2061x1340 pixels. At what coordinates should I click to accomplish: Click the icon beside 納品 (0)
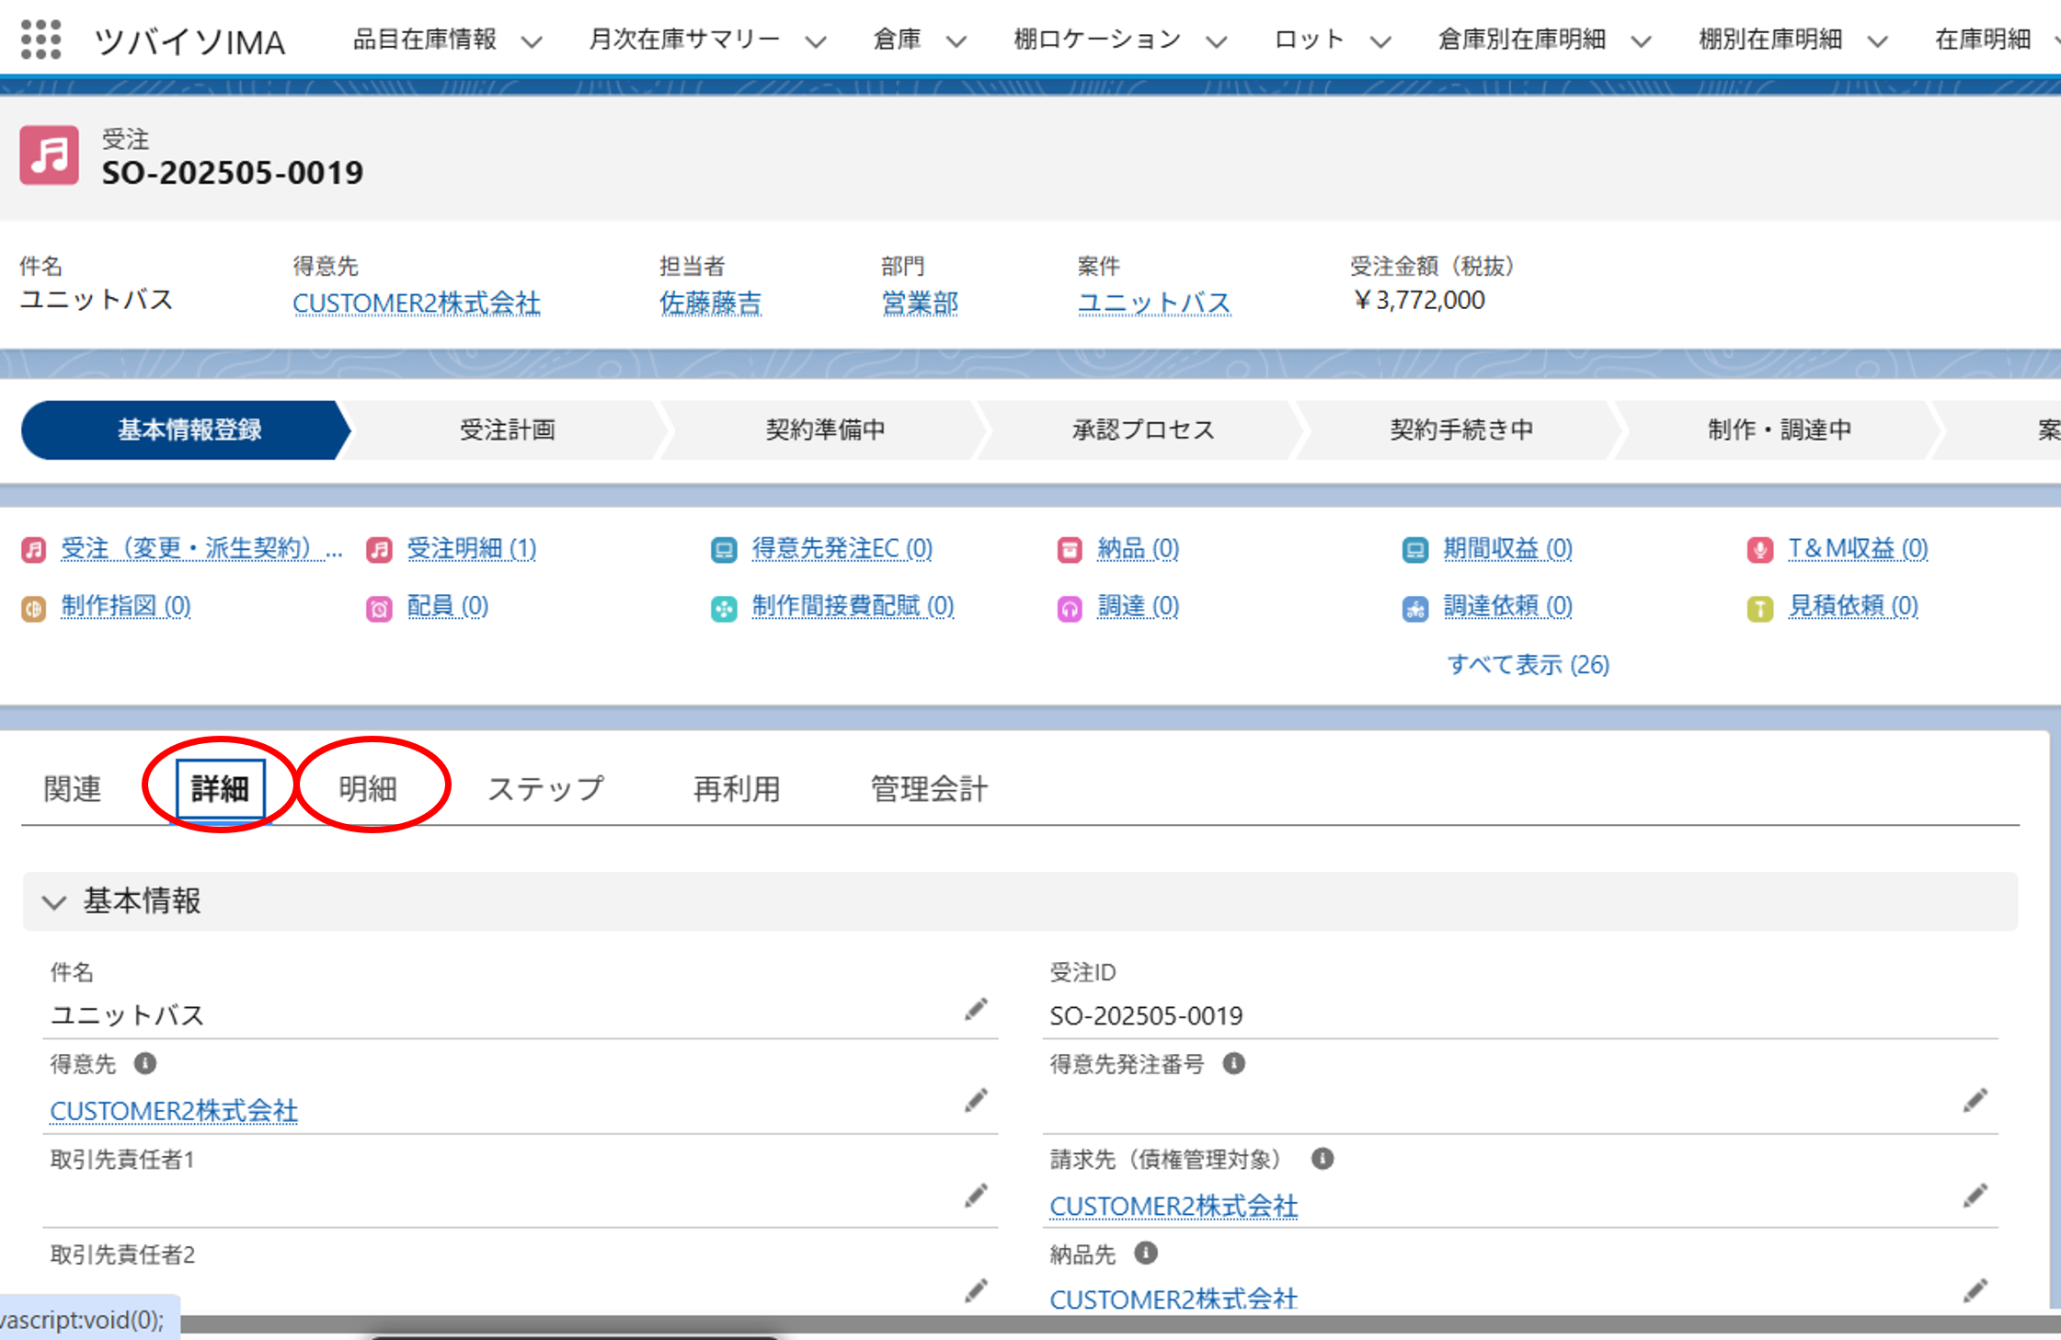(1070, 550)
